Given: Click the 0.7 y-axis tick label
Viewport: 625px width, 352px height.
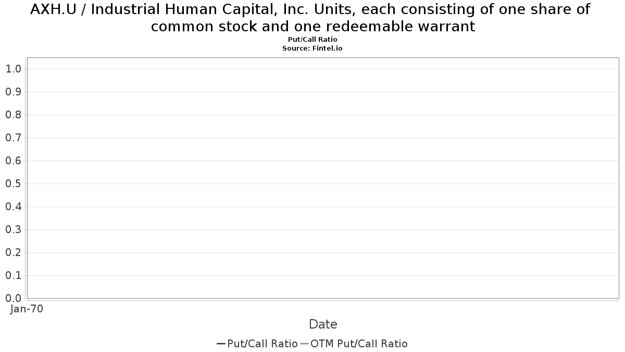Looking at the screenshot, I should click(x=13, y=138).
